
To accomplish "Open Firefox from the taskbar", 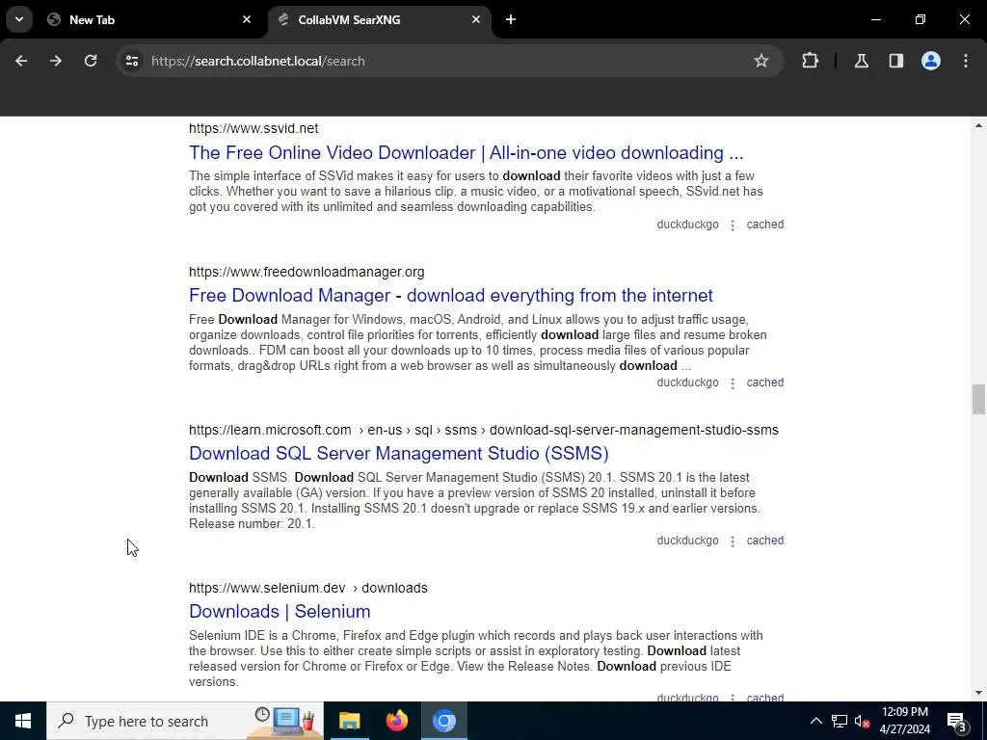I will point(396,721).
